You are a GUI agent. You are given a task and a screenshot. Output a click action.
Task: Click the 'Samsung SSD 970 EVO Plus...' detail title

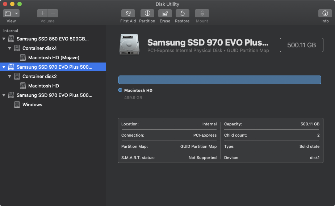point(208,42)
